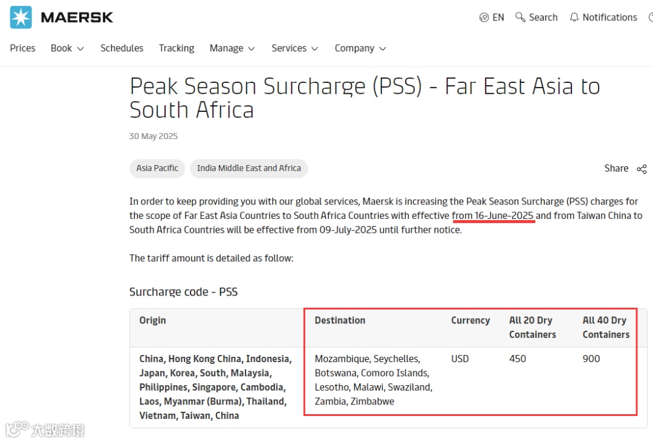Select the India Middle East and Africa tag

click(249, 168)
